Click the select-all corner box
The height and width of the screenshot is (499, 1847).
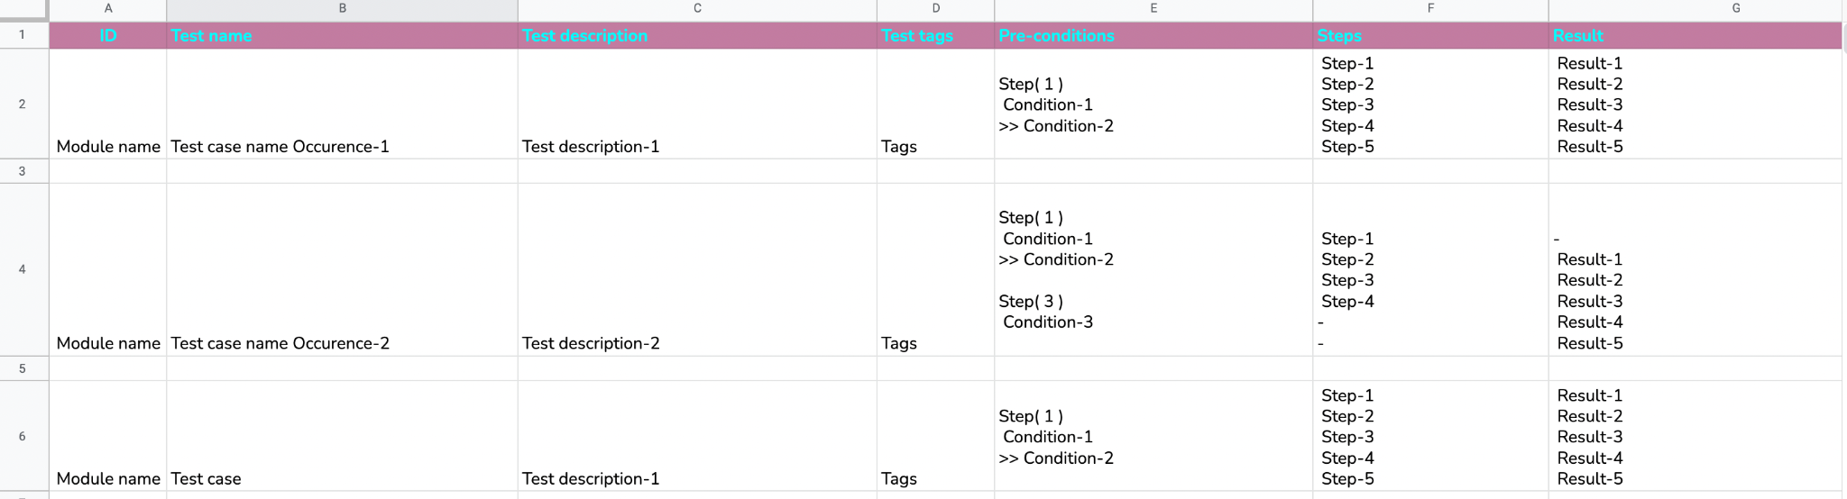[x=23, y=10]
